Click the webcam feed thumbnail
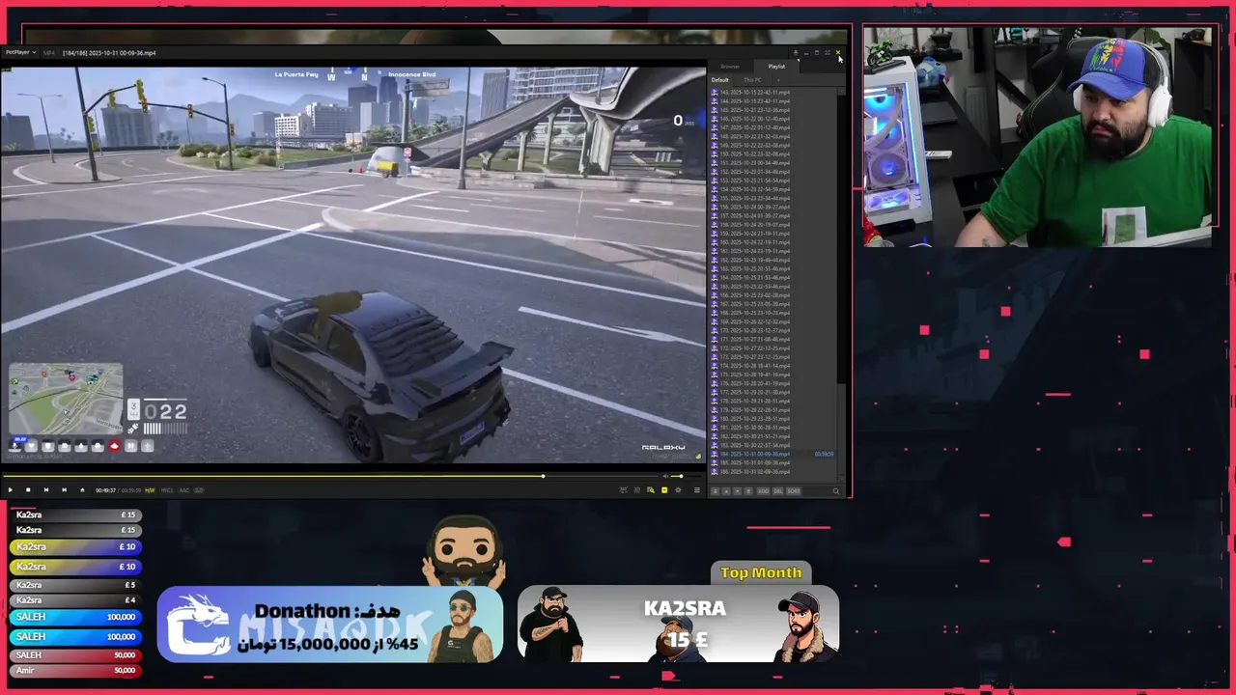Viewport: 1236px width, 695px height. pos(1037,137)
